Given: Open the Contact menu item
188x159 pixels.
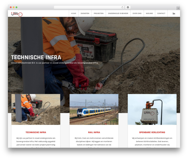Looking at the screenshot, I should pyautogui.click(x=161, y=14).
